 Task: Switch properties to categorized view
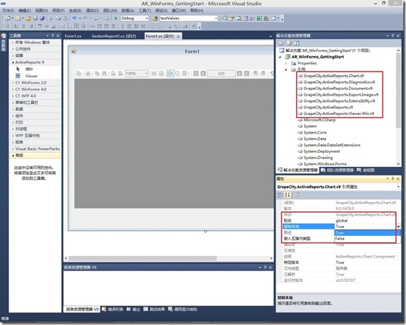(280, 195)
